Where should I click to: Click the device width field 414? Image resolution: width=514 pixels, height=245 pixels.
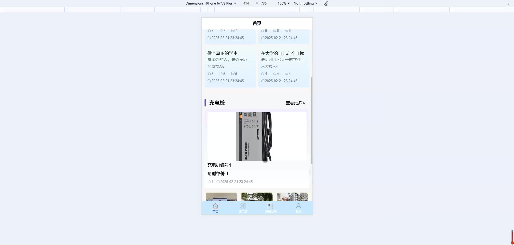[246, 3]
